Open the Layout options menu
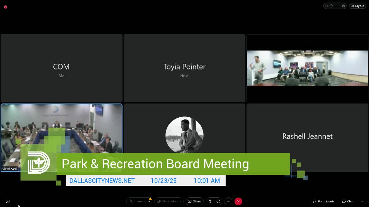369x207 pixels. coord(357,6)
